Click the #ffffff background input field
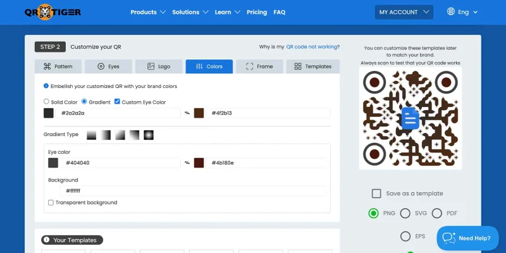 [193, 191]
